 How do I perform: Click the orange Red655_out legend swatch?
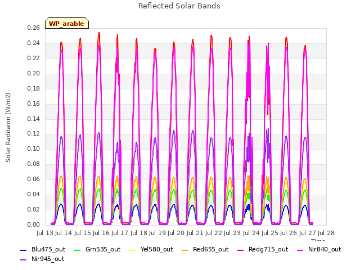[x=185, y=250]
